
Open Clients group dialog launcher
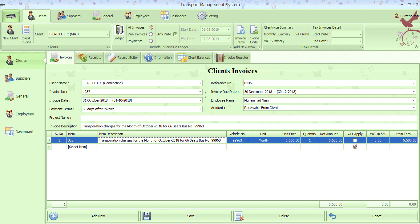tap(108, 47)
